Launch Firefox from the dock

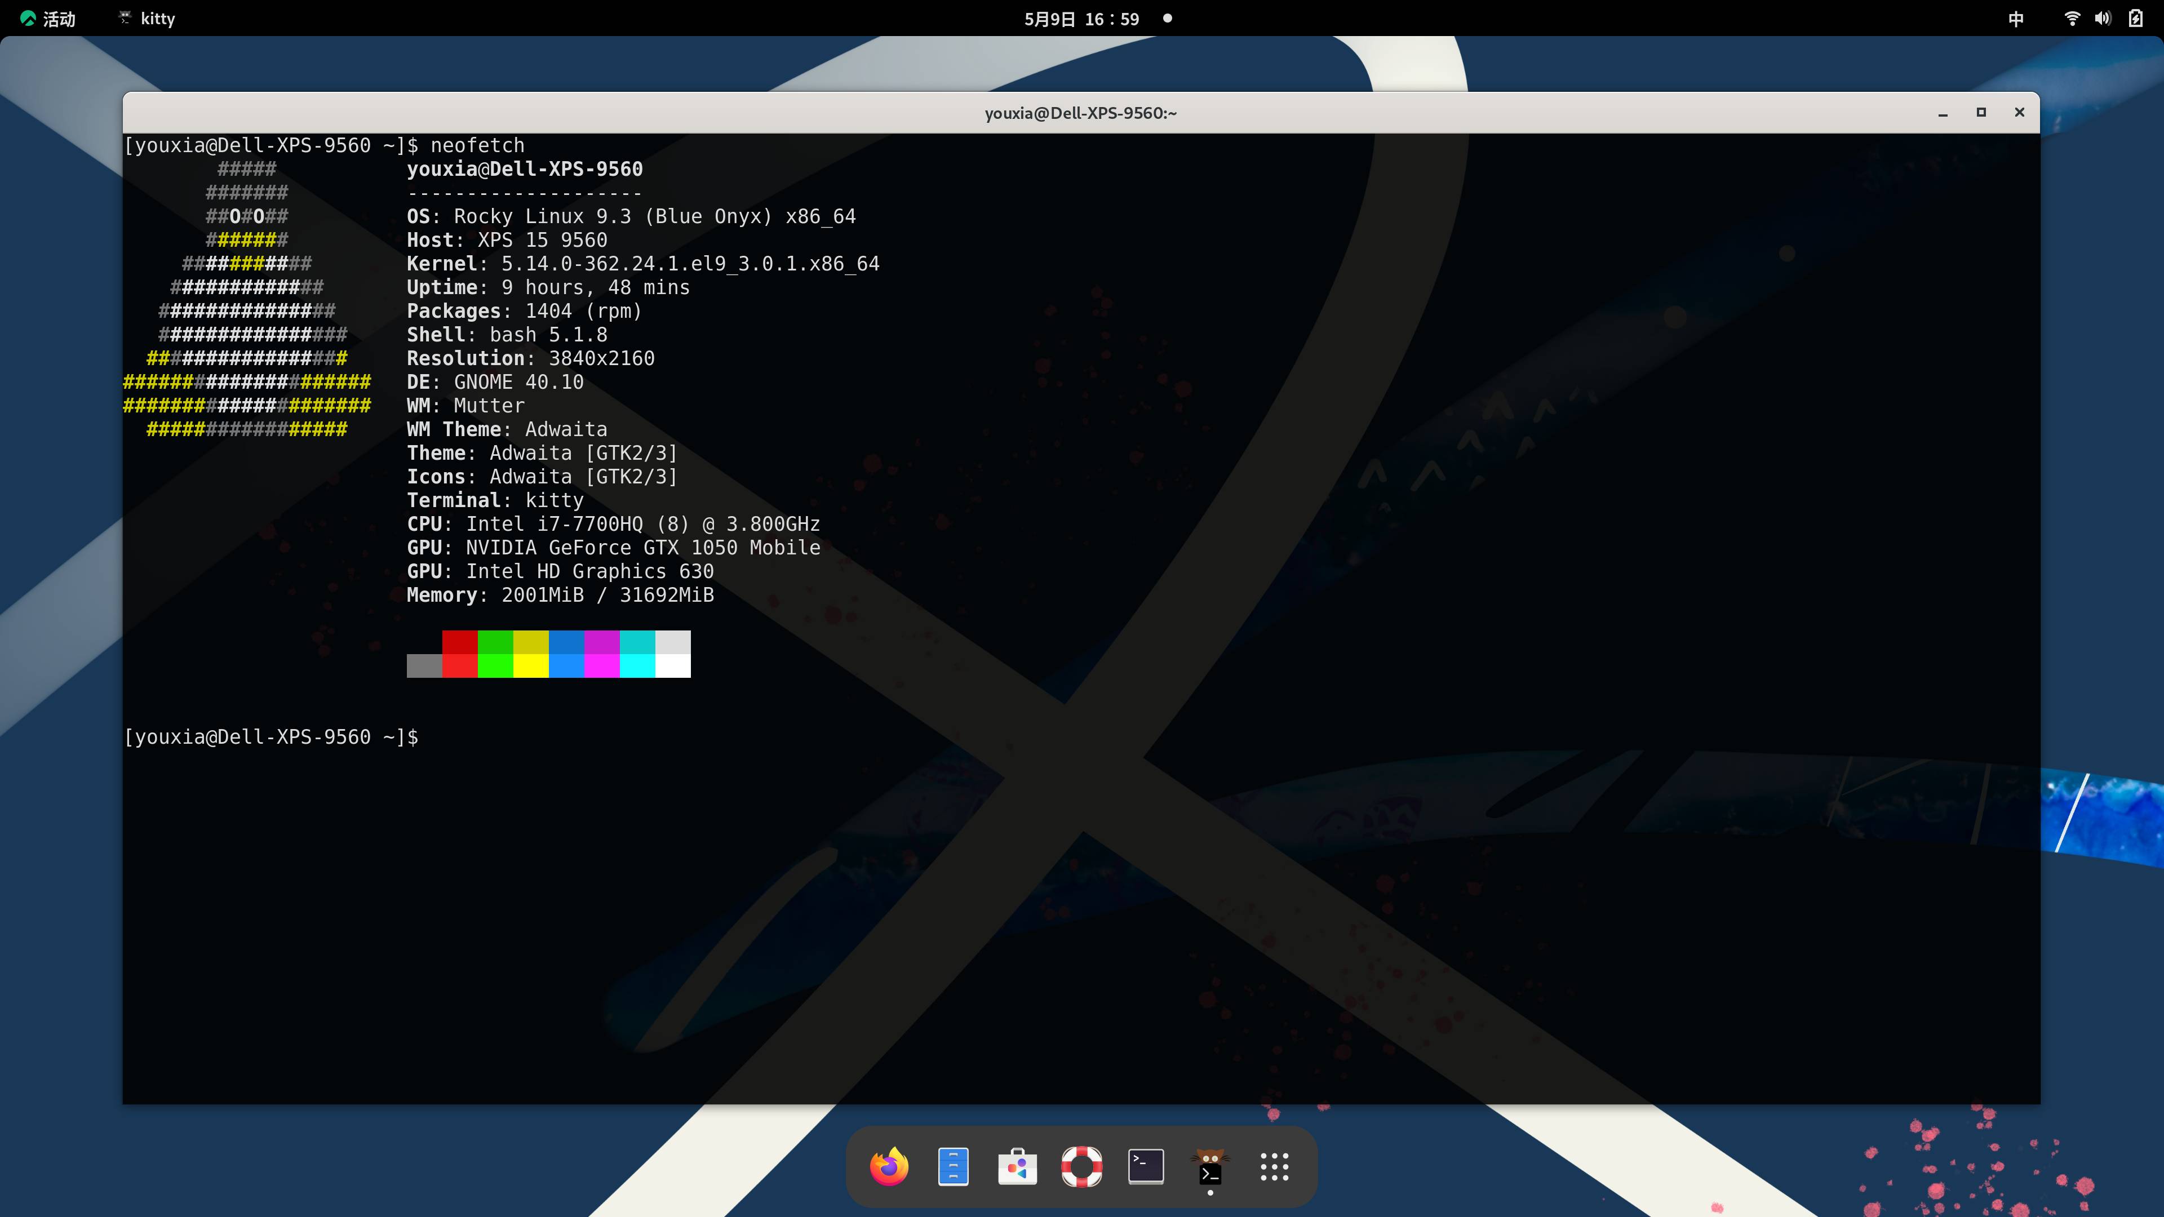pyautogui.click(x=889, y=1167)
